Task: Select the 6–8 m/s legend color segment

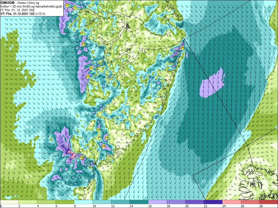Action: 65,202
